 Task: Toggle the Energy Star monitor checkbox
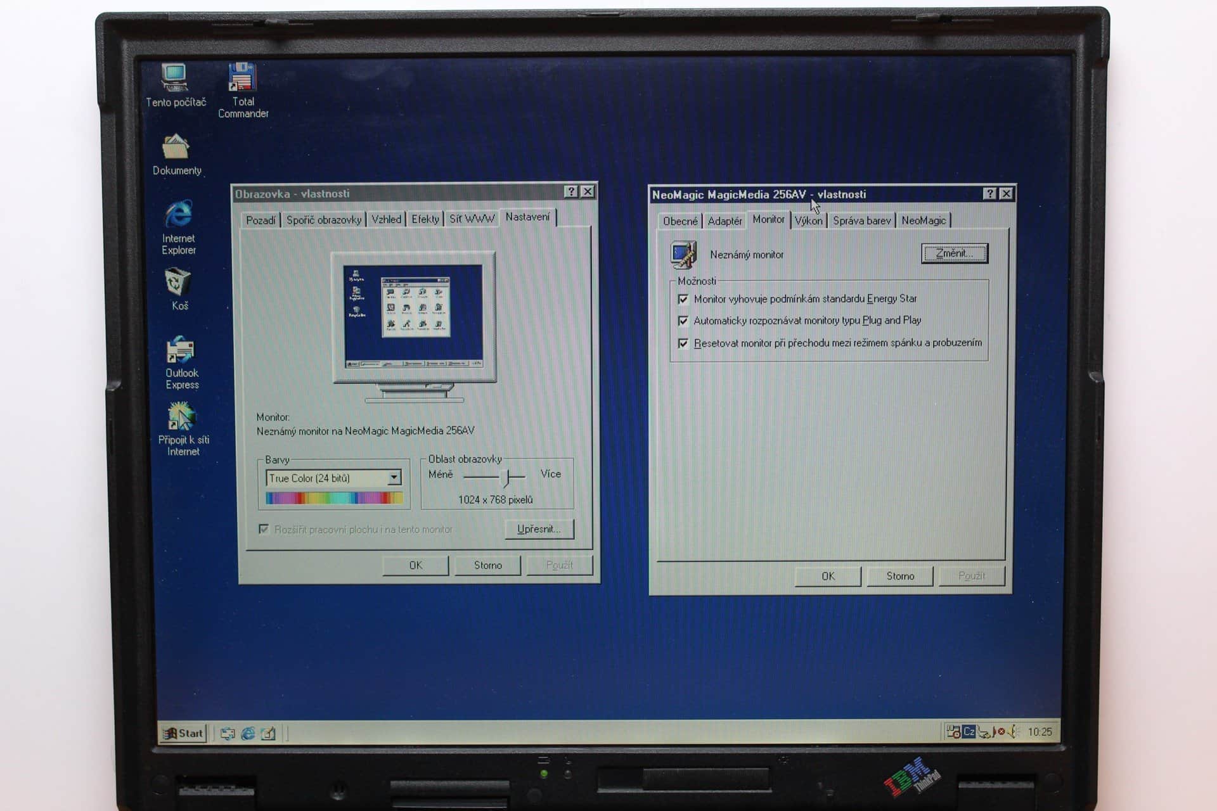pyautogui.click(x=683, y=299)
